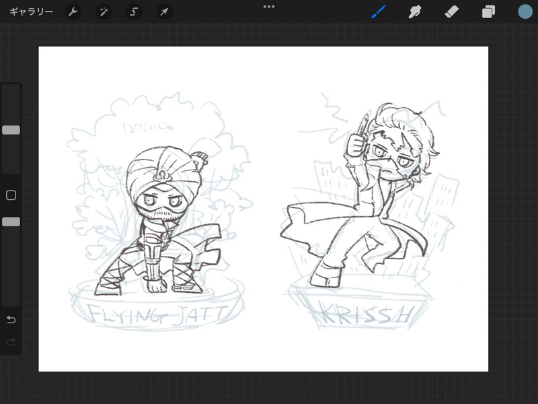Screen dimensions: 538x404
Task: Open the Adjustments magic wand menu
Action: 103,11
